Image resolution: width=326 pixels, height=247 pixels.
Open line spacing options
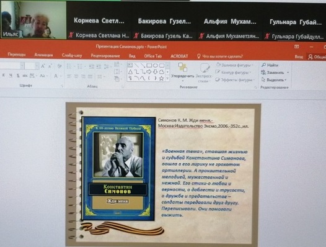(107, 67)
